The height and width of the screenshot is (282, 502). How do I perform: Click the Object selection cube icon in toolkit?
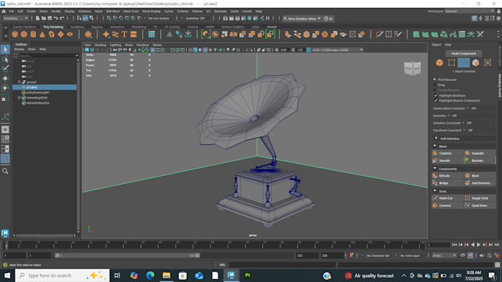[439, 63]
